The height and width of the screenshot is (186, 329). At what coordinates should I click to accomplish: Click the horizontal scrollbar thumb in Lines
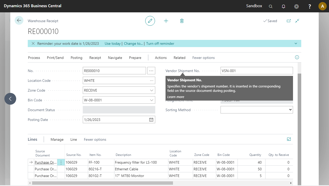pyautogui.click(x=103, y=183)
